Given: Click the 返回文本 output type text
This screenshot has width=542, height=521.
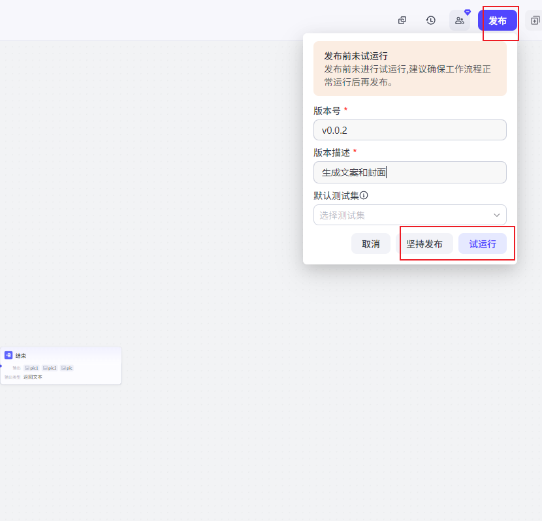Looking at the screenshot, I should [33, 377].
